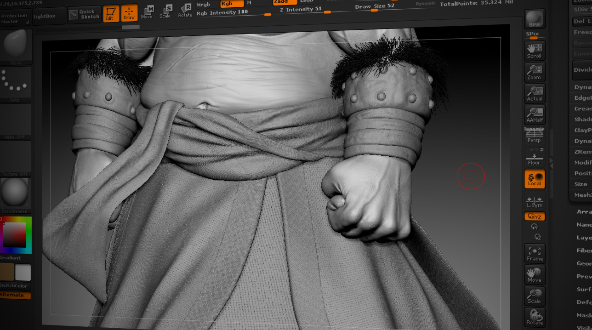
Task: Toggle M material mode
Action: (x=250, y=3)
